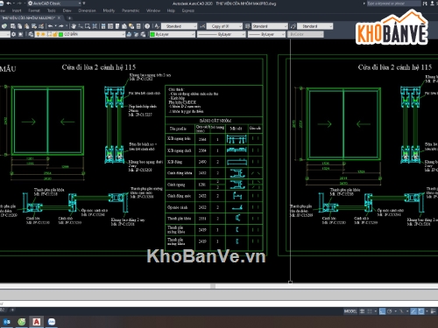The width and height of the screenshot is (438, 328).
Task: Open the status bar customization icon
Action: tap(434, 311)
